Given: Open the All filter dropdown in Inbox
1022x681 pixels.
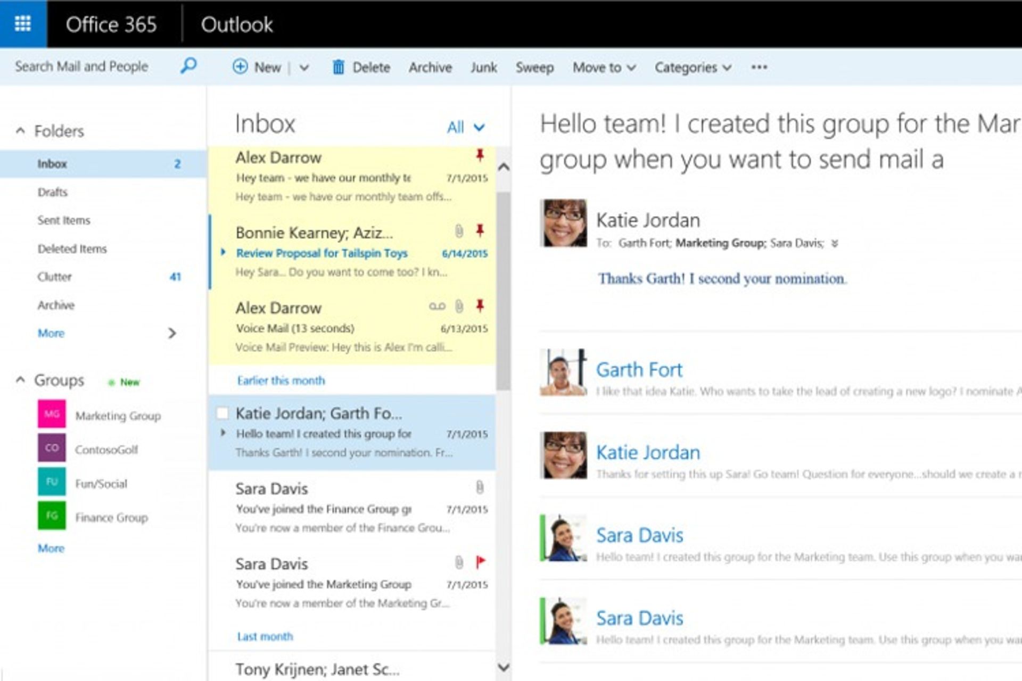Looking at the screenshot, I should tap(466, 127).
